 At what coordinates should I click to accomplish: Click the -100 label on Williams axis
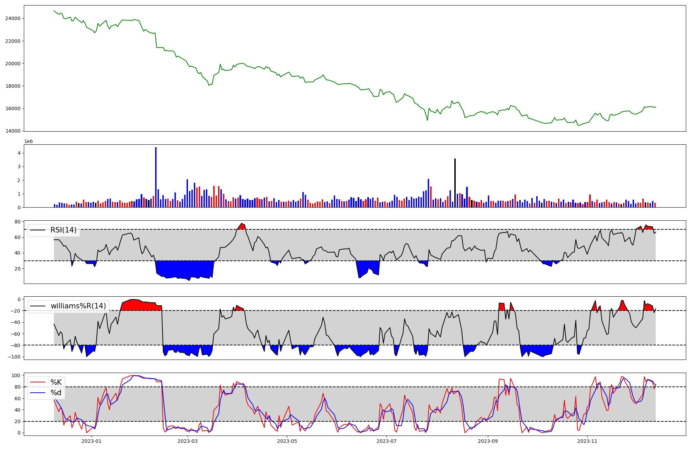[x=15, y=357]
